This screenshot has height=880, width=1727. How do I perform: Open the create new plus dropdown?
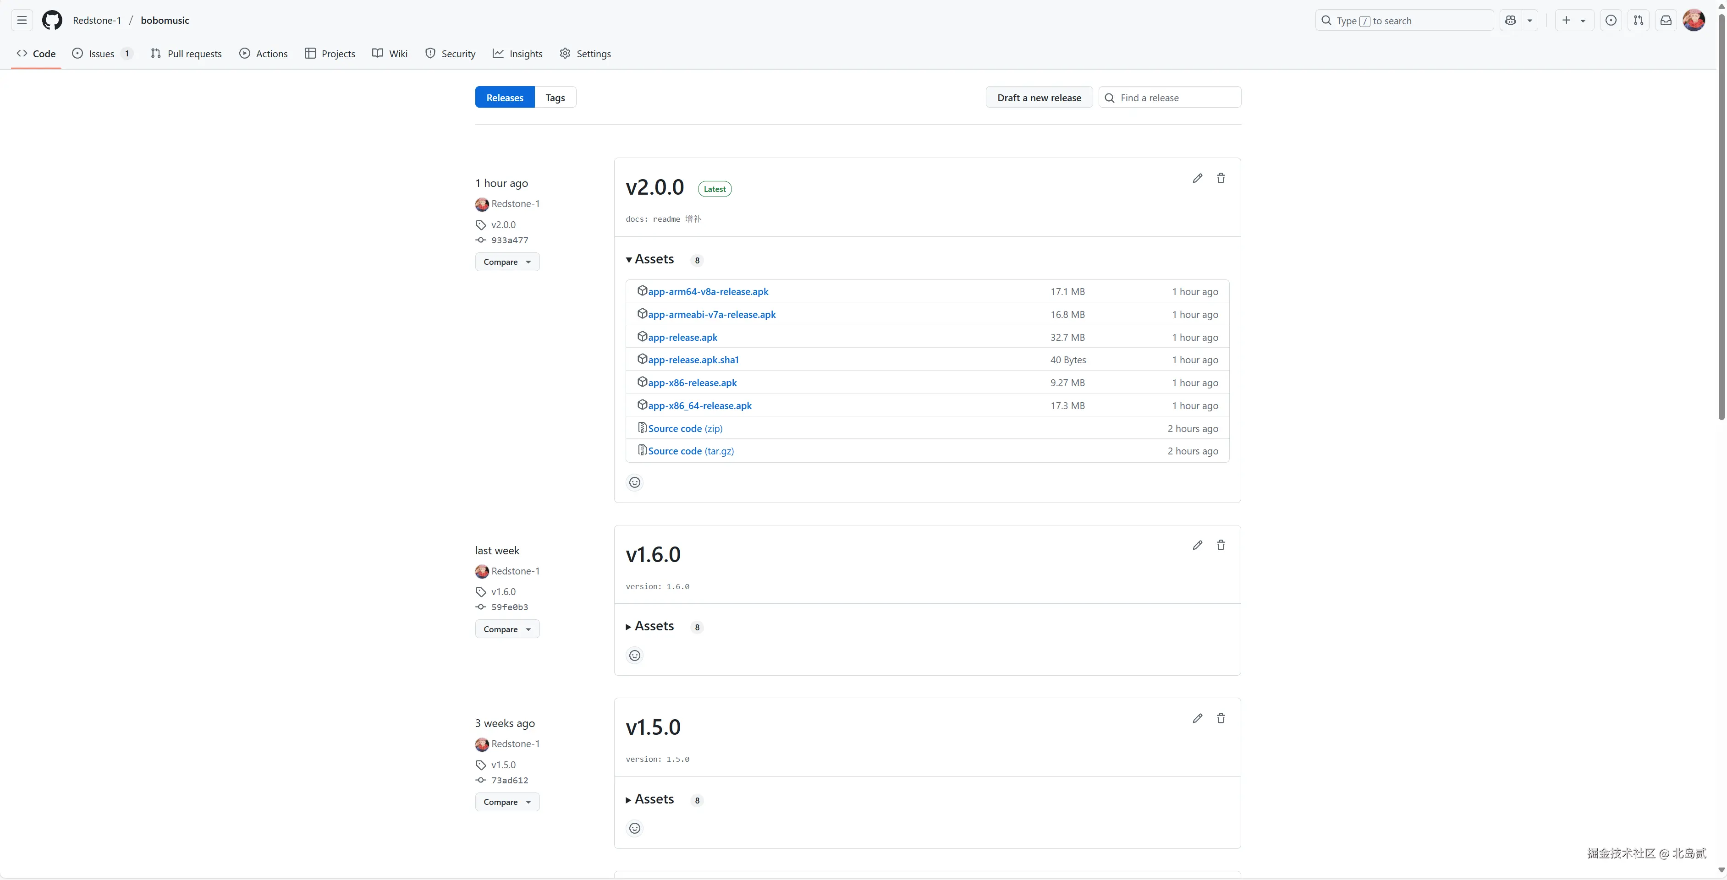tap(1573, 20)
